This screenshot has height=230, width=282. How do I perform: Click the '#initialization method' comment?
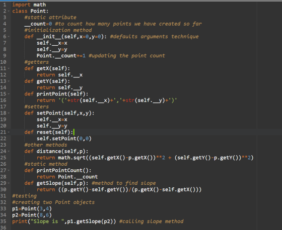point(58,30)
